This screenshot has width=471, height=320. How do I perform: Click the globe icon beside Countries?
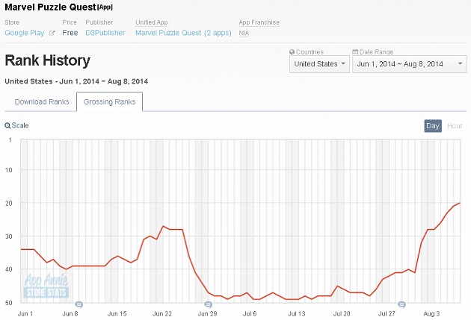click(292, 51)
